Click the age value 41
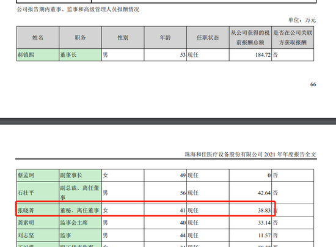The width and height of the screenshot is (336, 247). point(183,210)
